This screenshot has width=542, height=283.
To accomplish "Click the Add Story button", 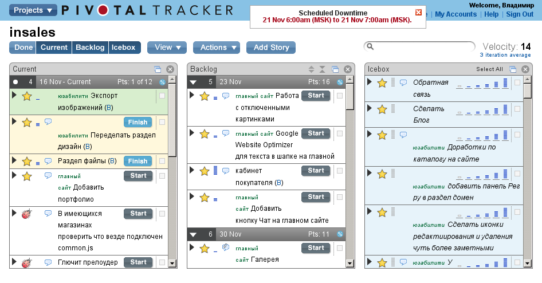I will click(271, 48).
